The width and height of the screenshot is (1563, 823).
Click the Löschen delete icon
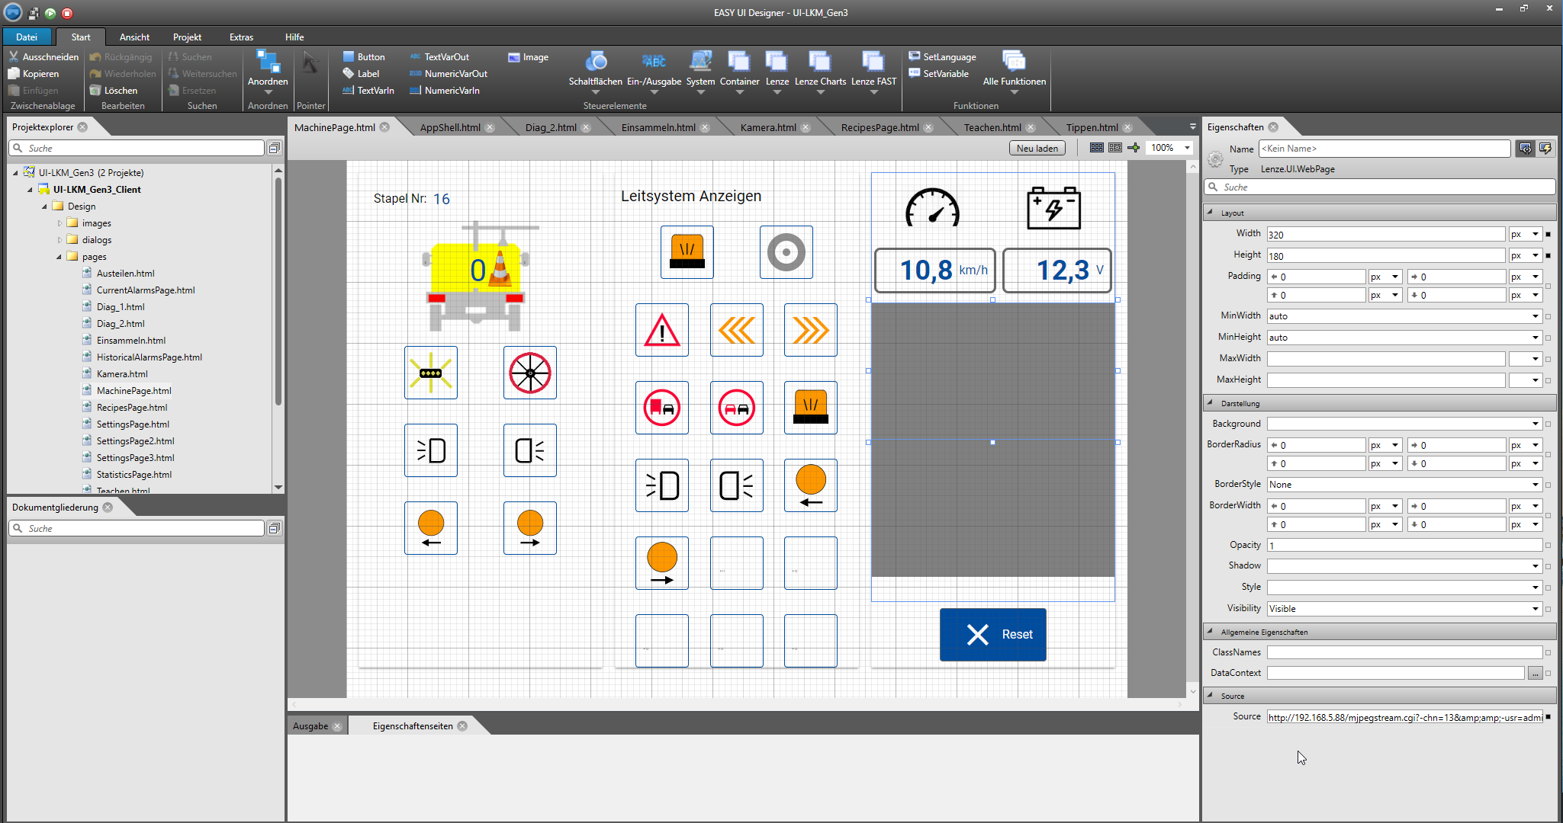pos(95,90)
